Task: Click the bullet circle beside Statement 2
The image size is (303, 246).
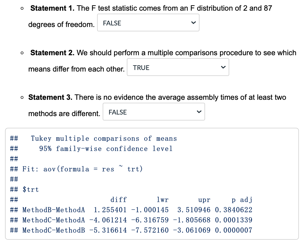Action: pos(21,53)
